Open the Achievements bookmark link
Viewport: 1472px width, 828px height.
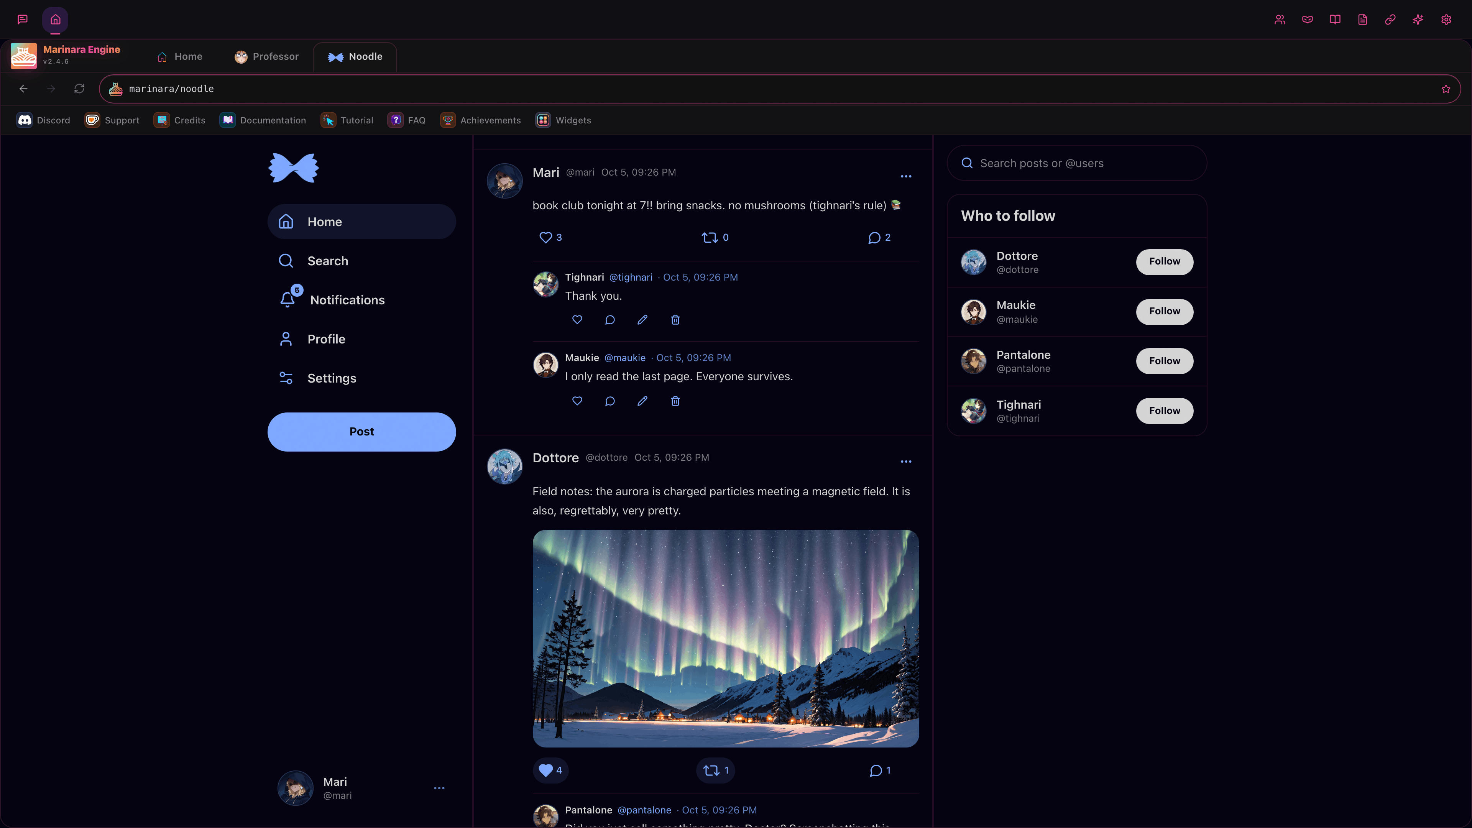(x=481, y=120)
